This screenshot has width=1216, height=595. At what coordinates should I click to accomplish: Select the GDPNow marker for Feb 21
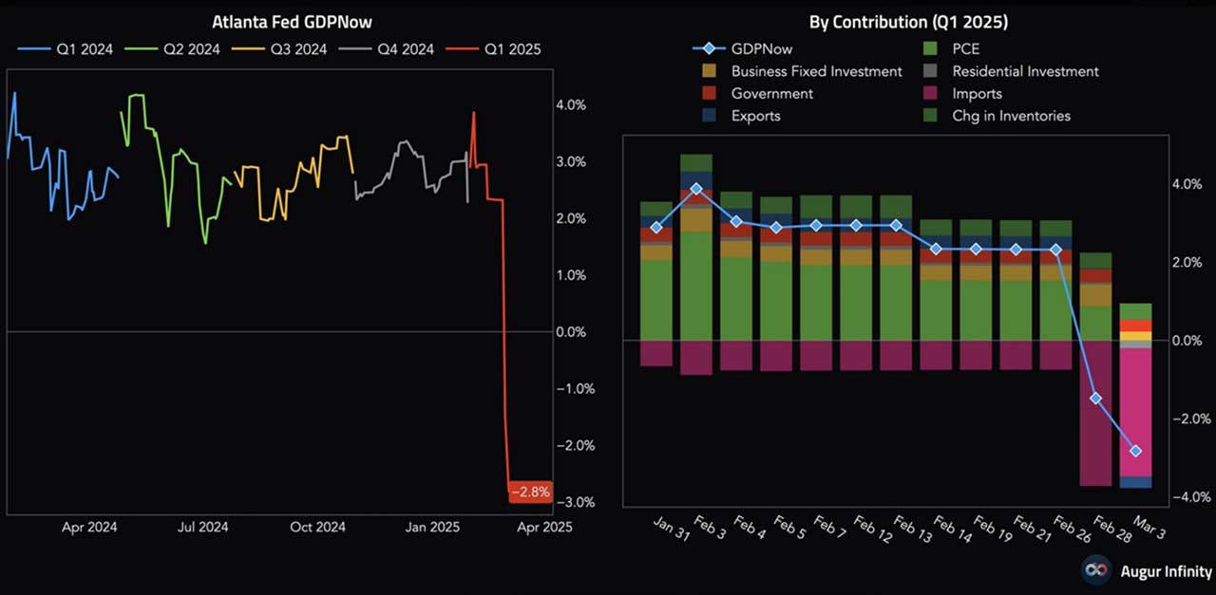[x=1016, y=250]
